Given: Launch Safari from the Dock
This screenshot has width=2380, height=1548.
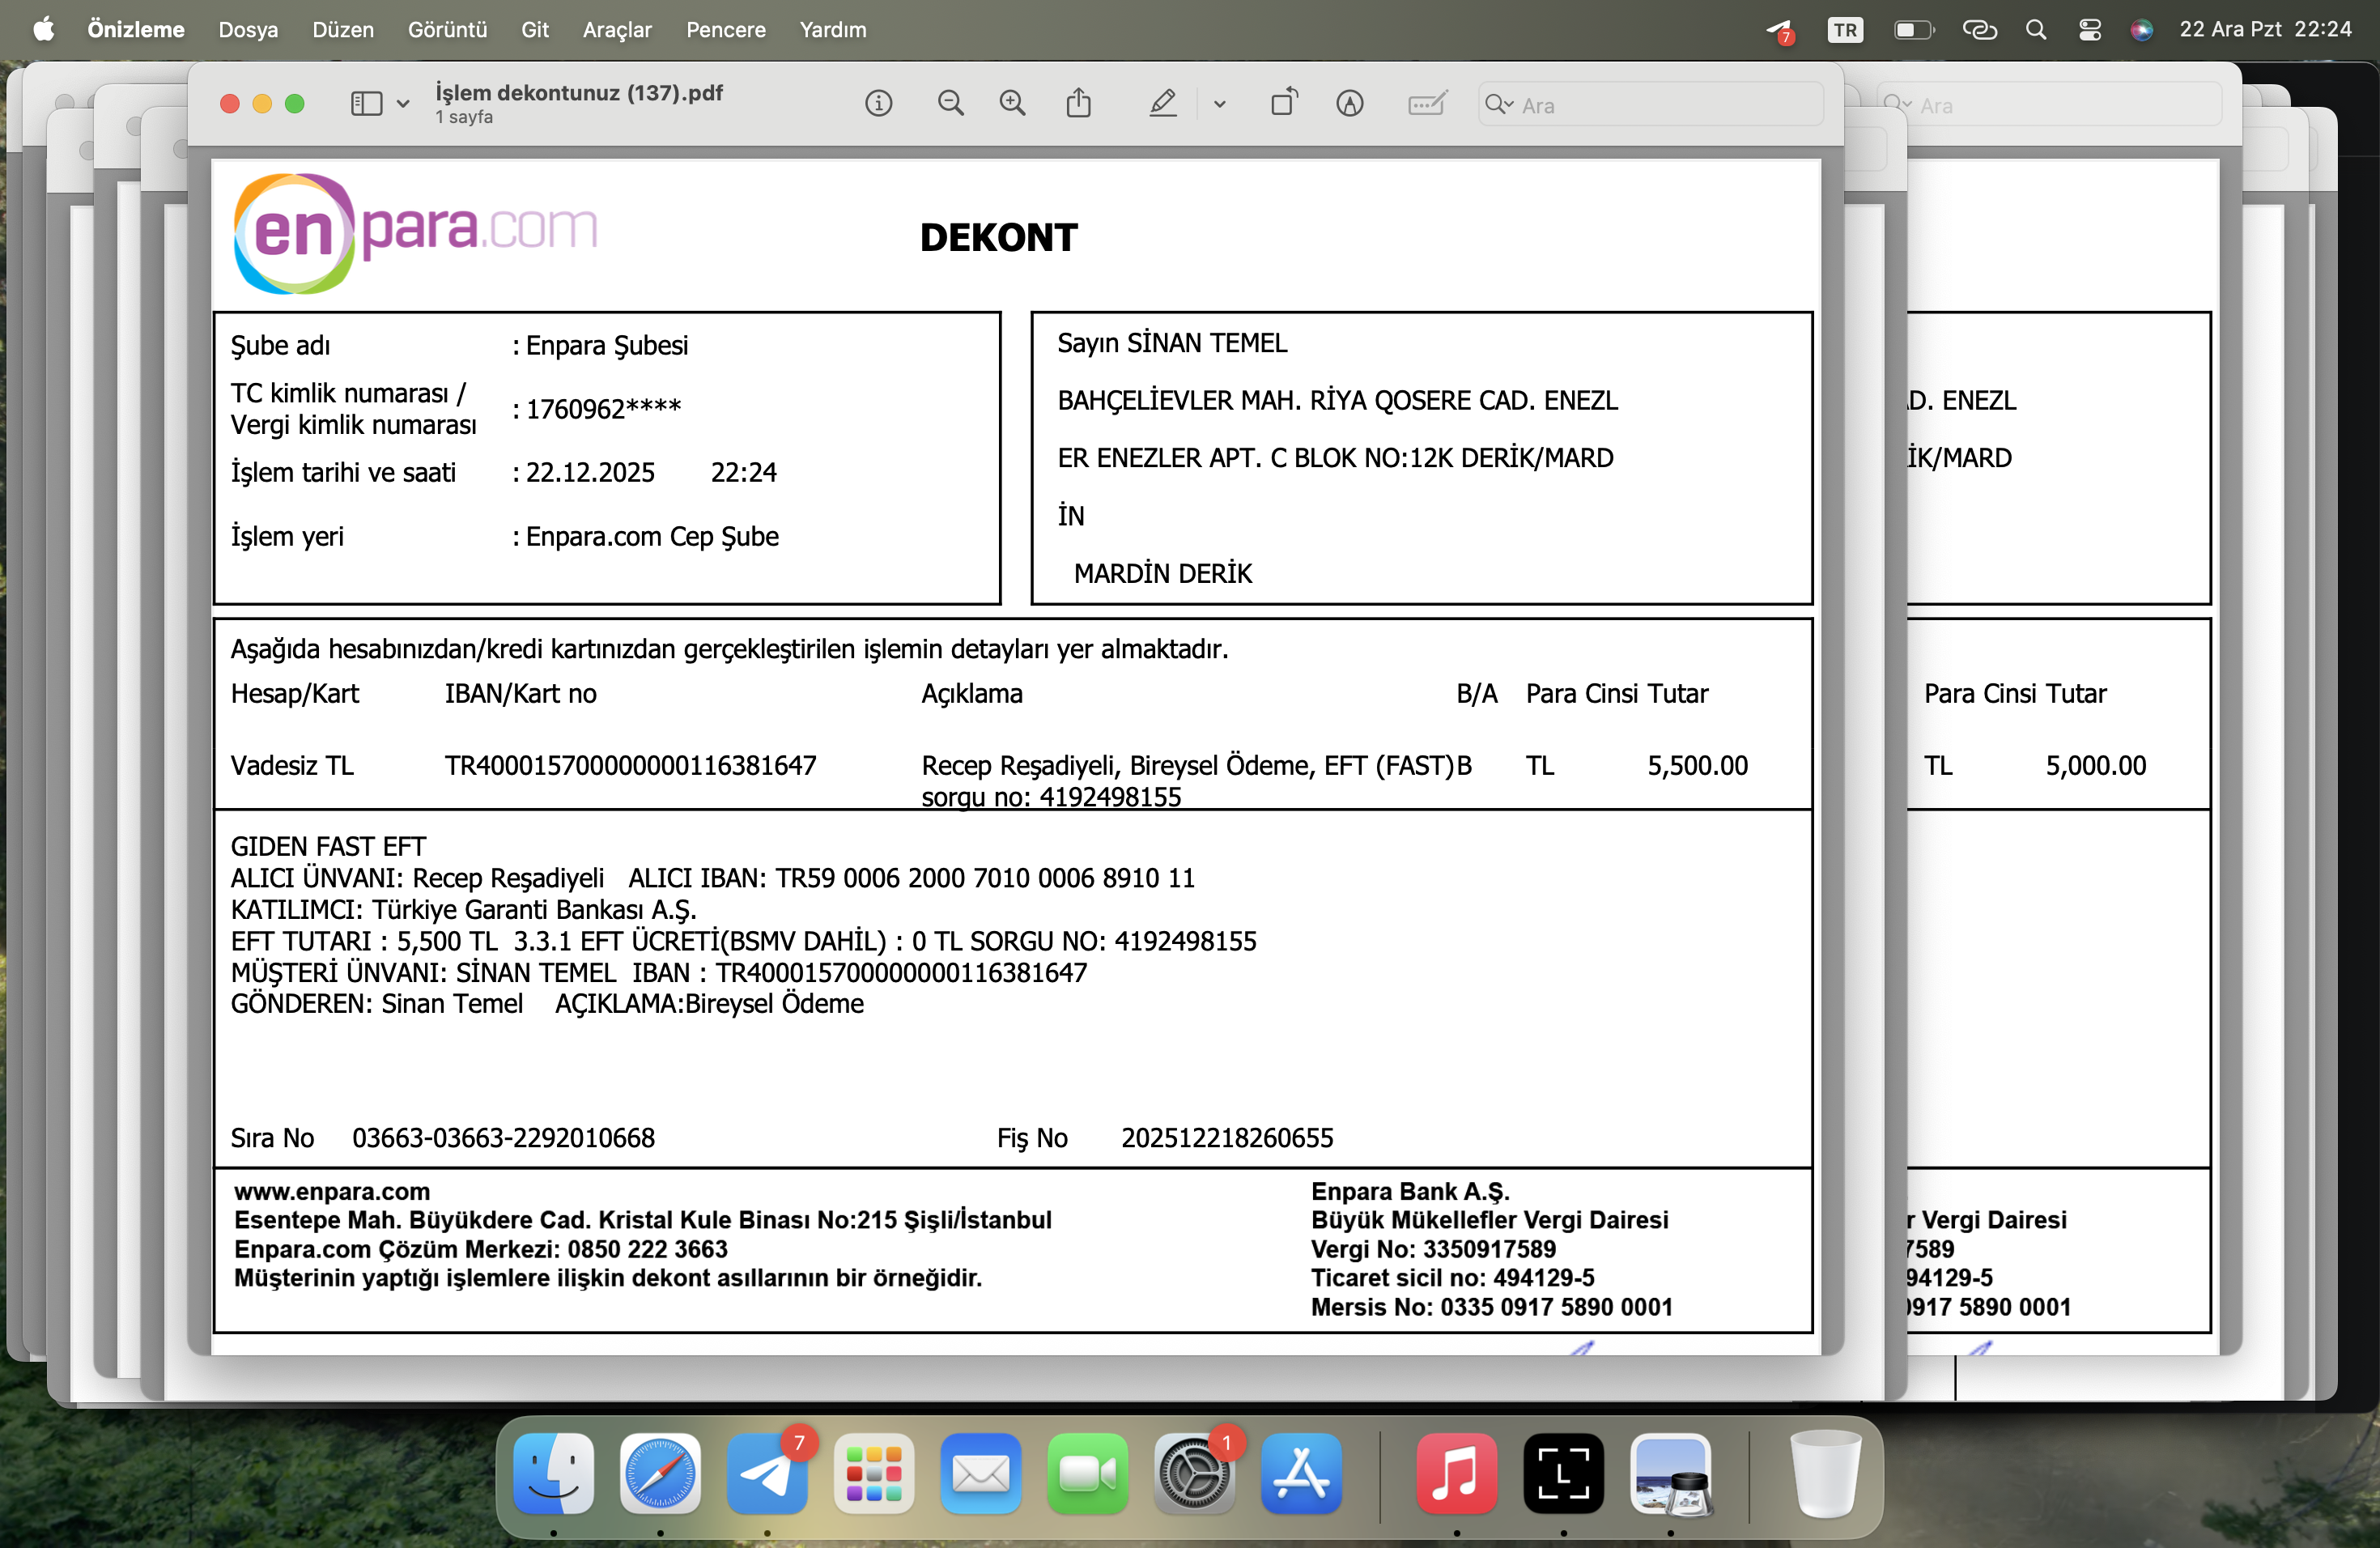Looking at the screenshot, I should click(x=660, y=1473).
